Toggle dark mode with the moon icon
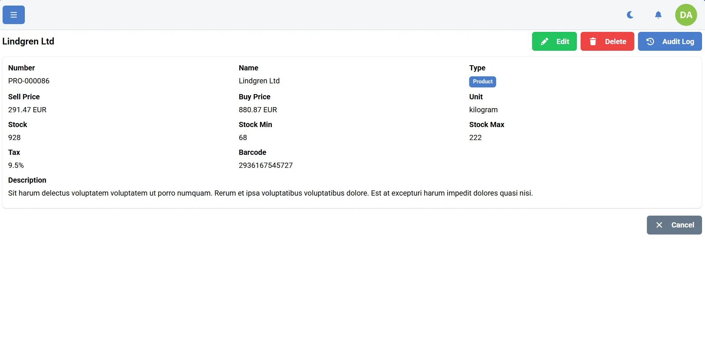 [630, 15]
